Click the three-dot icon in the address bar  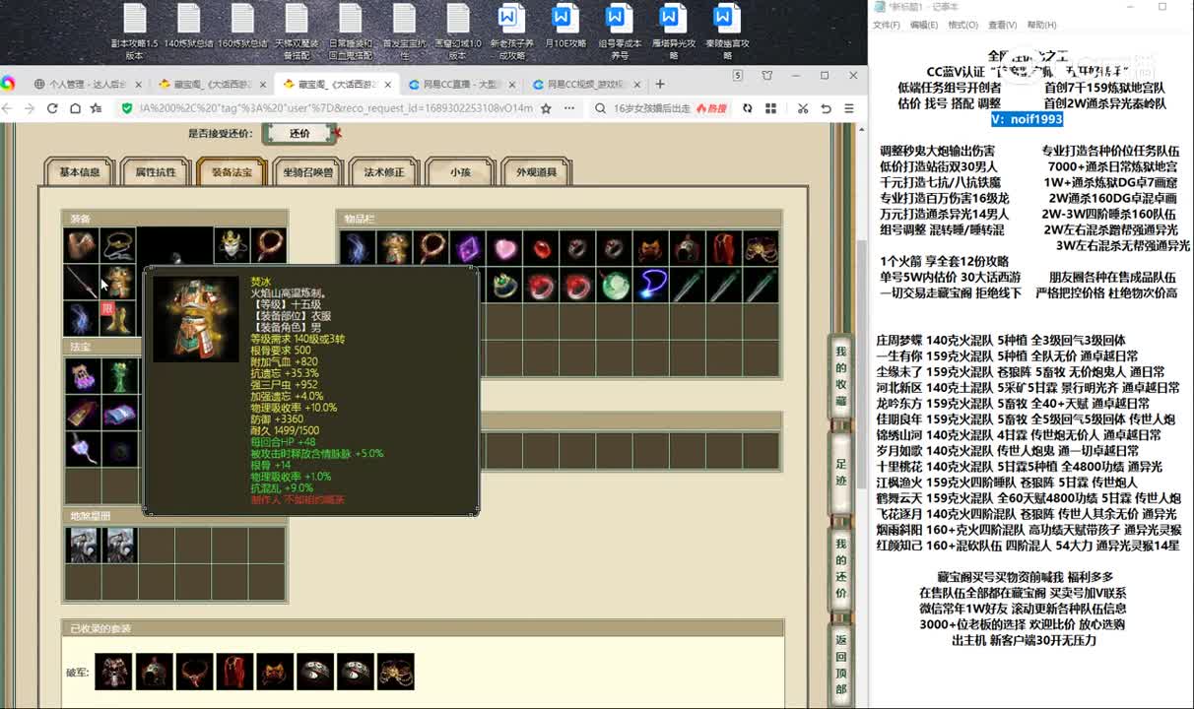(x=569, y=108)
